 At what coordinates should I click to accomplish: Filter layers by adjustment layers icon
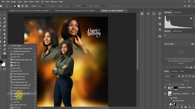183,76
